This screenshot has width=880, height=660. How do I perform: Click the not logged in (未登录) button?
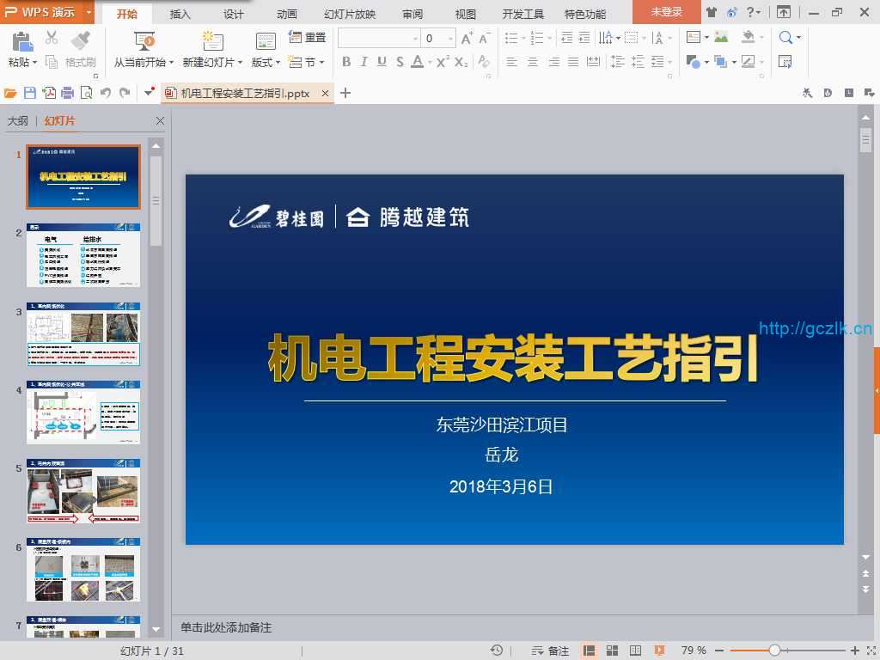click(x=666, y=12)
